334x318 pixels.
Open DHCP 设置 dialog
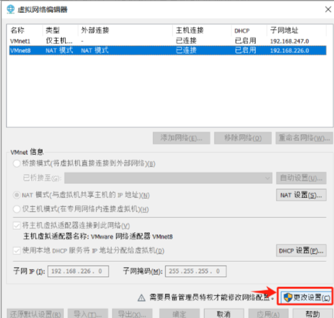(x=301, y=251)
